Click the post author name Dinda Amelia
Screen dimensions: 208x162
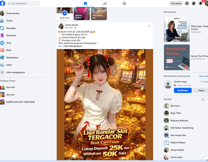click(x=72, y=25)
